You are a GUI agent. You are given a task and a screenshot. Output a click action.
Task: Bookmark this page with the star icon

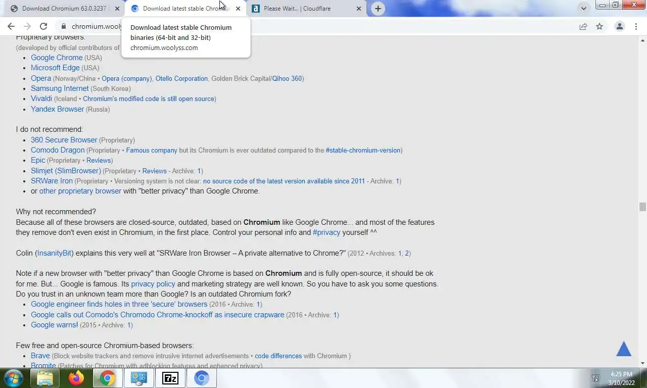click(599, 26)
